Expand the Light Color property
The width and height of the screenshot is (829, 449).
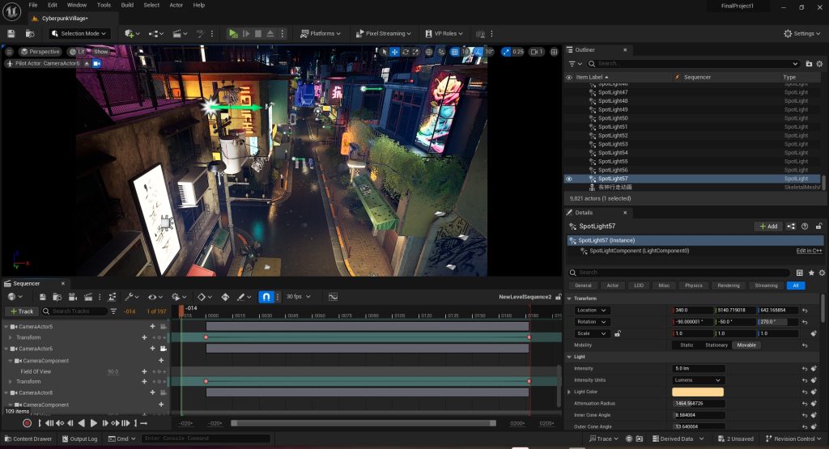pyautogui.click(x=569, y=392)
